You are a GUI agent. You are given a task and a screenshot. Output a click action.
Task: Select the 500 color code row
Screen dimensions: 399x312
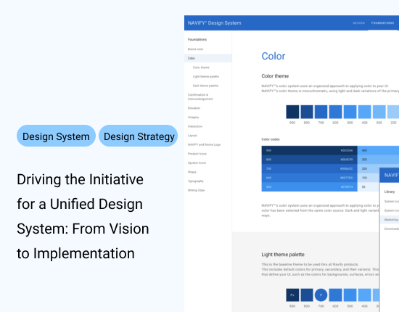pos(310,186)
